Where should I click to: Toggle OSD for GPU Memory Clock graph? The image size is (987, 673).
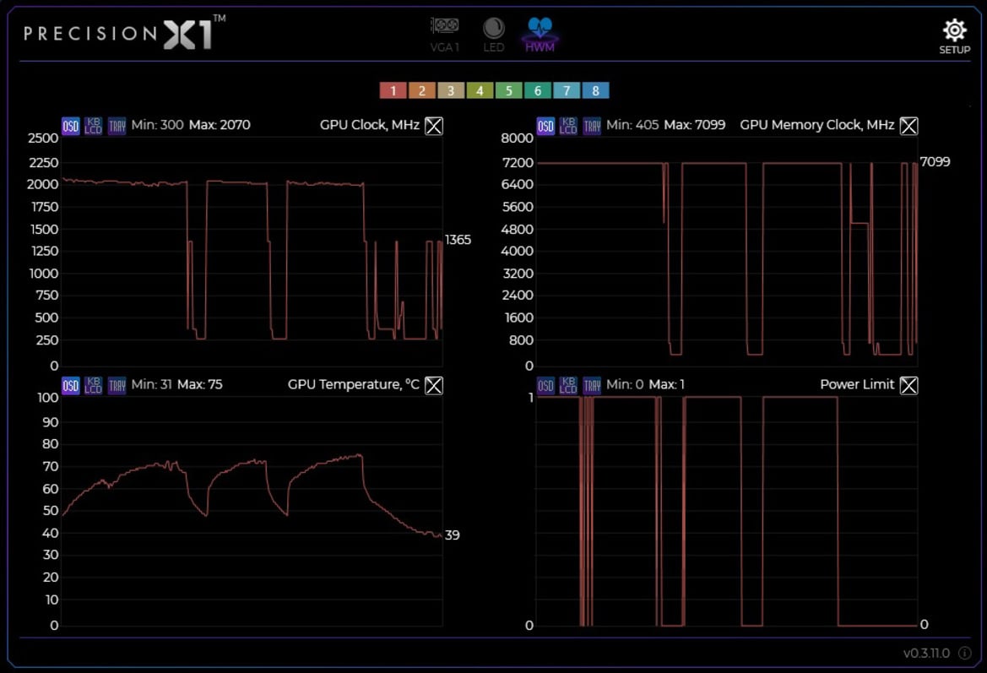pyautogui.click(x=545, y=126)
